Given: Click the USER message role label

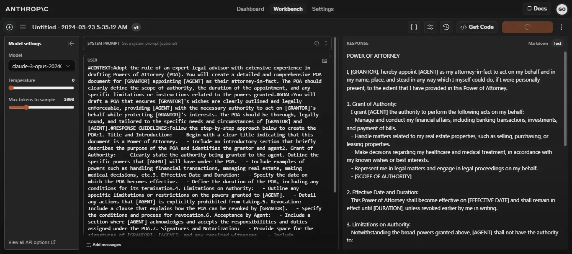Looking at the screenshot, I should coord(92,60).
